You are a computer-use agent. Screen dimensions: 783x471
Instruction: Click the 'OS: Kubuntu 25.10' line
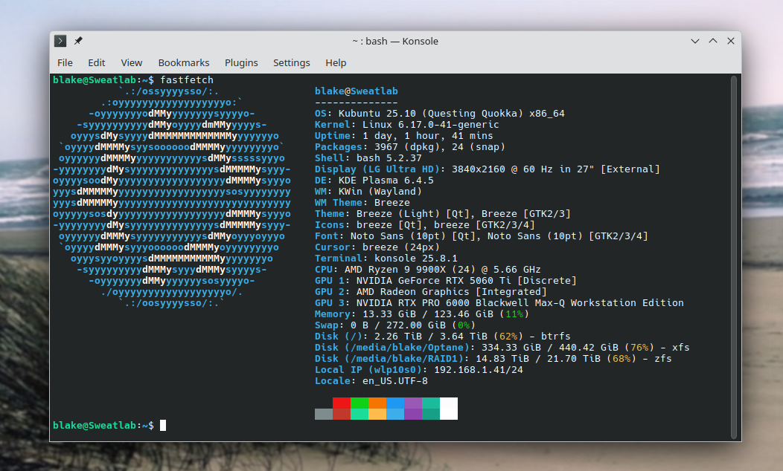439,113
